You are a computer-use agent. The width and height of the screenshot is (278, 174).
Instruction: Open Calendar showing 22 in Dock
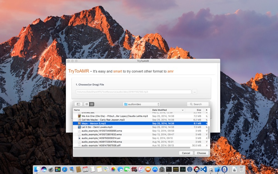point(85,169)
